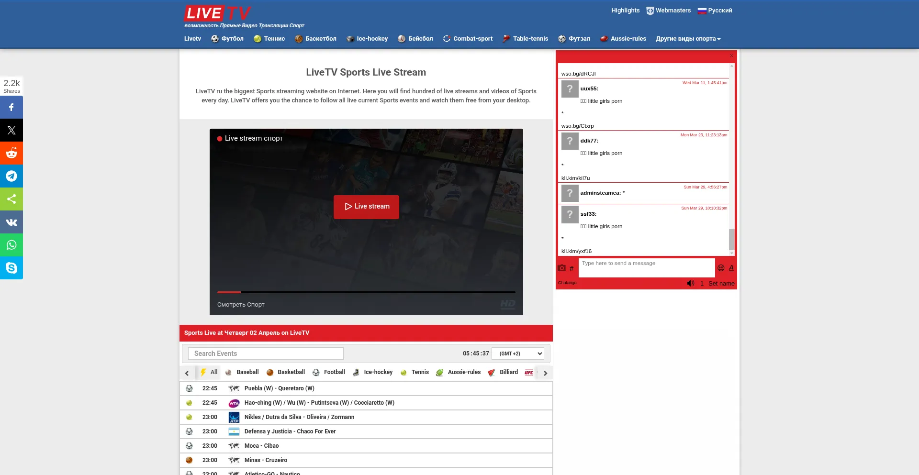Switch site language to Русский

coord(715,11)
